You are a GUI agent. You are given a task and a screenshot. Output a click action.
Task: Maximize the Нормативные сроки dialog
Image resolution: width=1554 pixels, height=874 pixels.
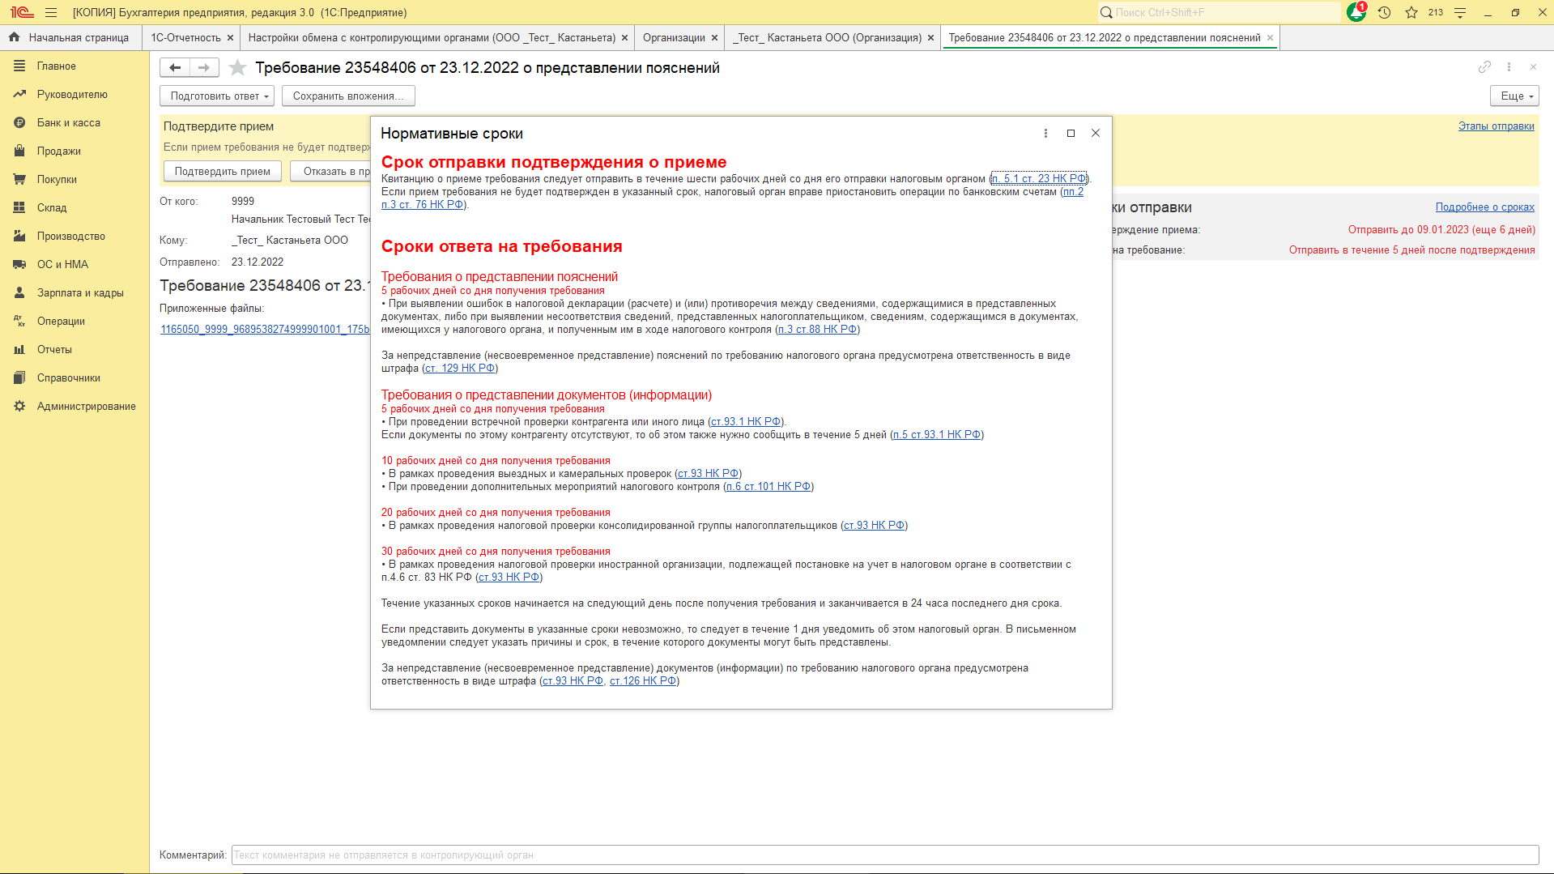coord(1071,133)
